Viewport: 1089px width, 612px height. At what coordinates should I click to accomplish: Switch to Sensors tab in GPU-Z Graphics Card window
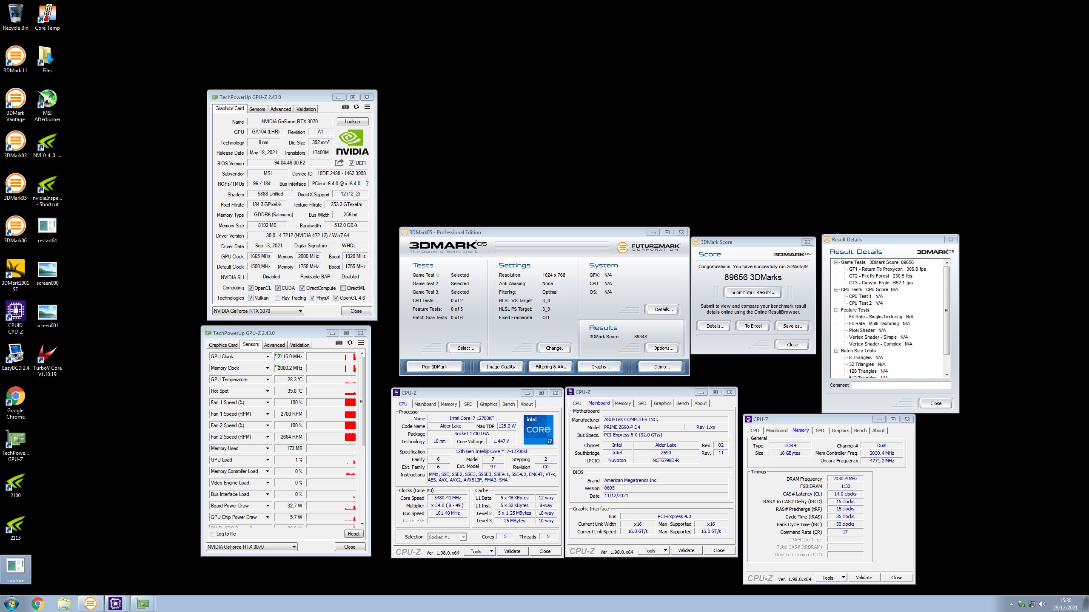coord(257,109)
